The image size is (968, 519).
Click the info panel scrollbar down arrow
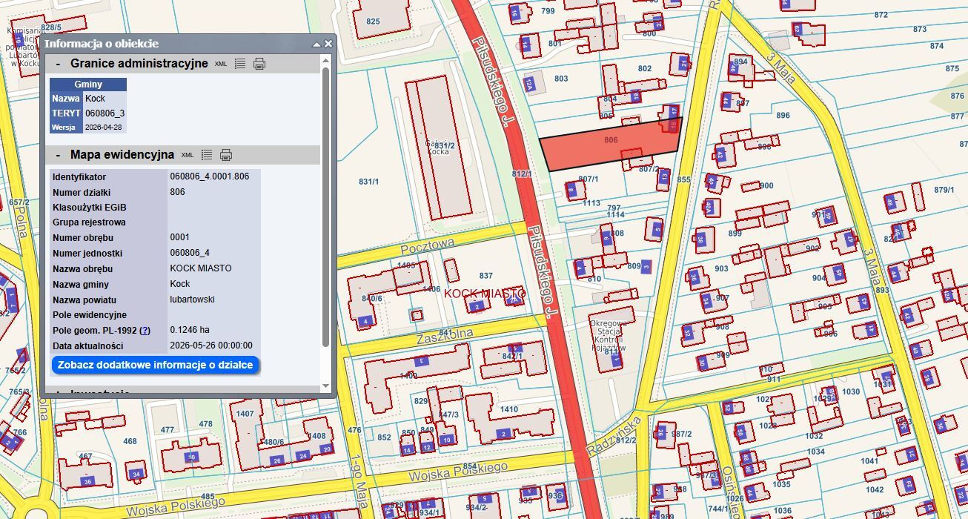325,386
